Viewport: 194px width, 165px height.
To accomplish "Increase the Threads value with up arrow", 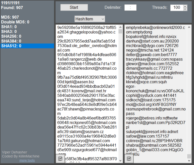I will click(185, 6).
